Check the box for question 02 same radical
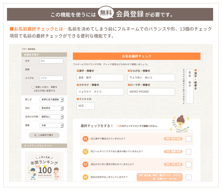The width and height of the screenshot is (222, 191). click(188, 152)
